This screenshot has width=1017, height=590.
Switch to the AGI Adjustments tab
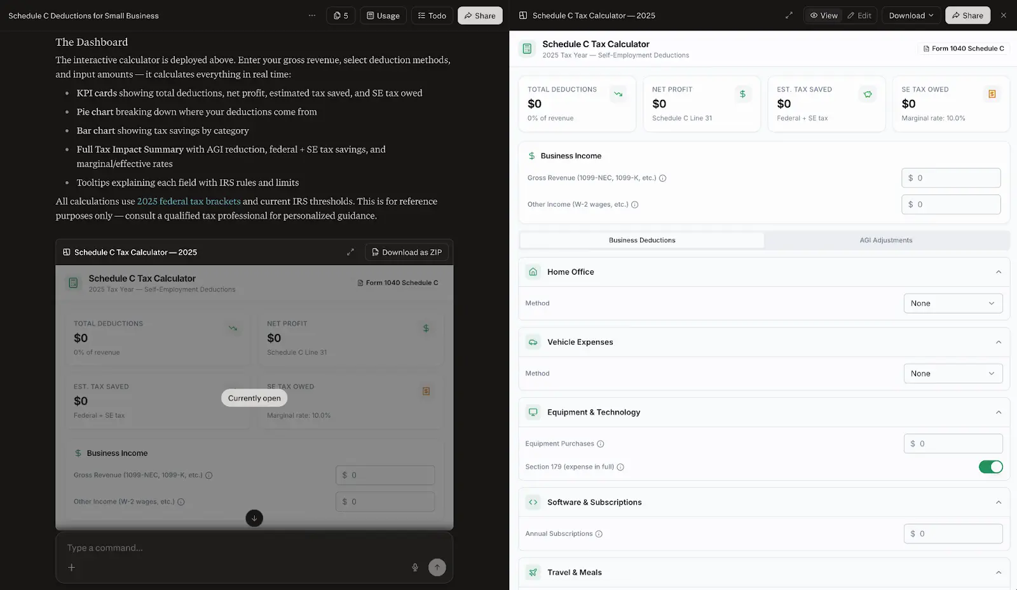885,240
